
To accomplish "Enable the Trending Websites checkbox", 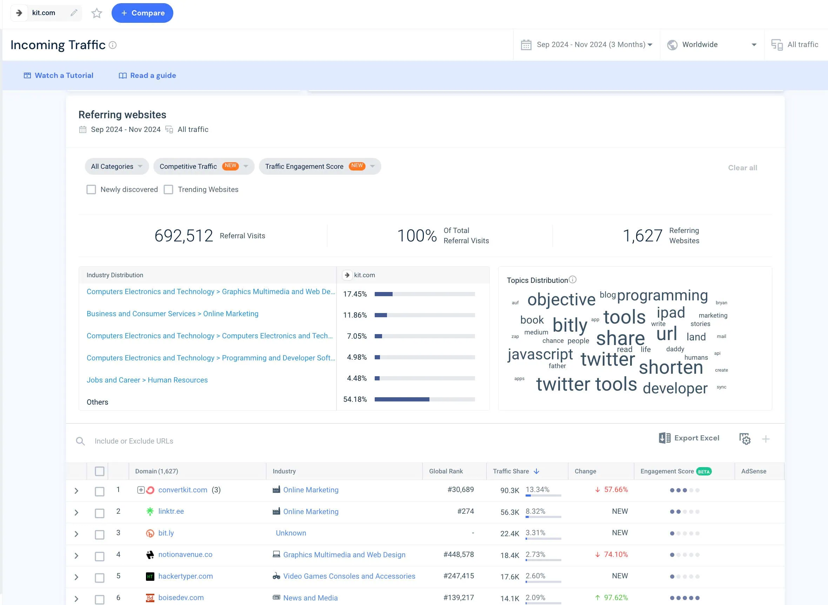I will tap(168, 190).
